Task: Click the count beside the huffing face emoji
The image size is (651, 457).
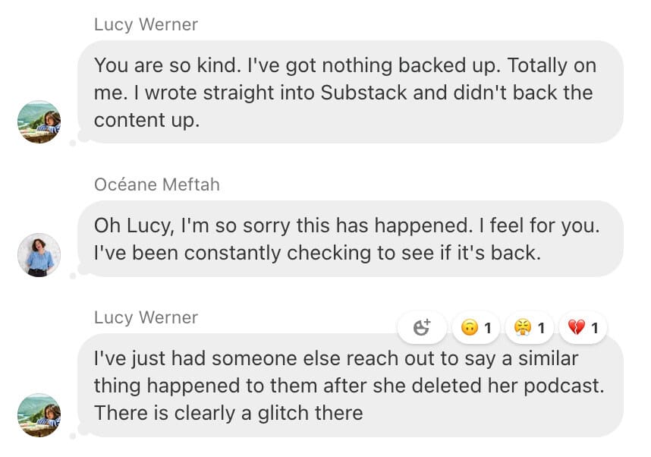Action: pyautogui.click(x=541, y=328)
